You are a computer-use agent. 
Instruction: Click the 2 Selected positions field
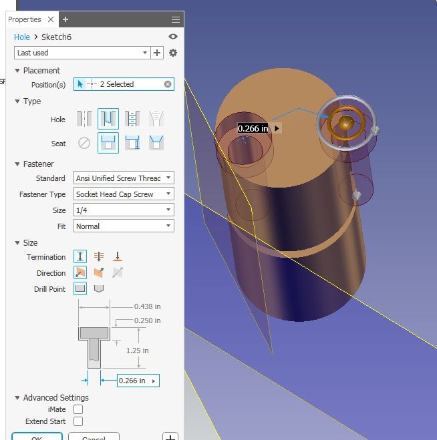(124, 84)
